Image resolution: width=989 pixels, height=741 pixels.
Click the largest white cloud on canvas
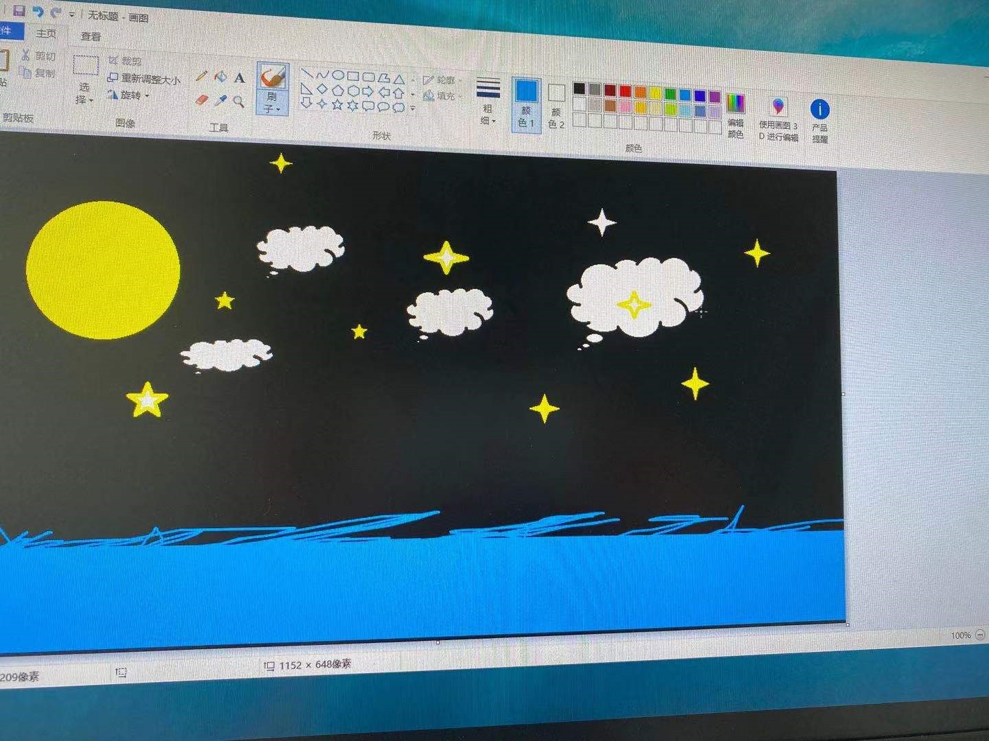pos(635,298)
